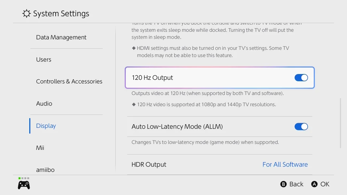Select the HDR Output row label

(x=149, y=164)
